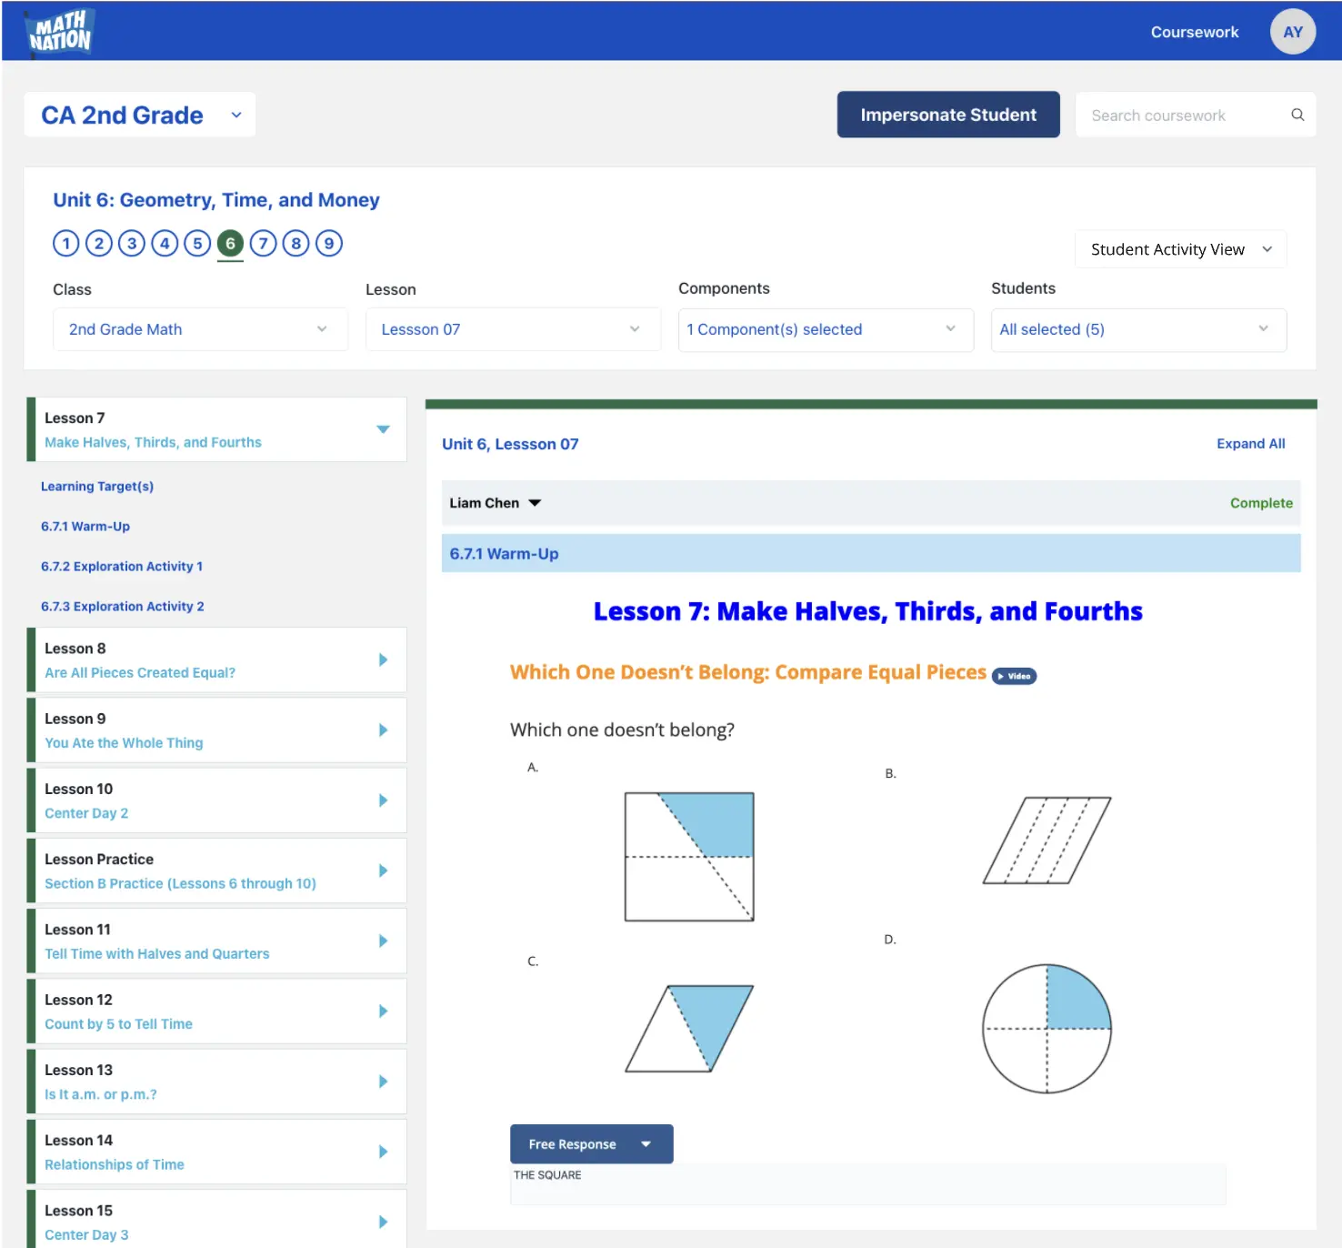Play the lesson Video badge
The width and height of the screenshot is (1342, 1248).
1014,676
